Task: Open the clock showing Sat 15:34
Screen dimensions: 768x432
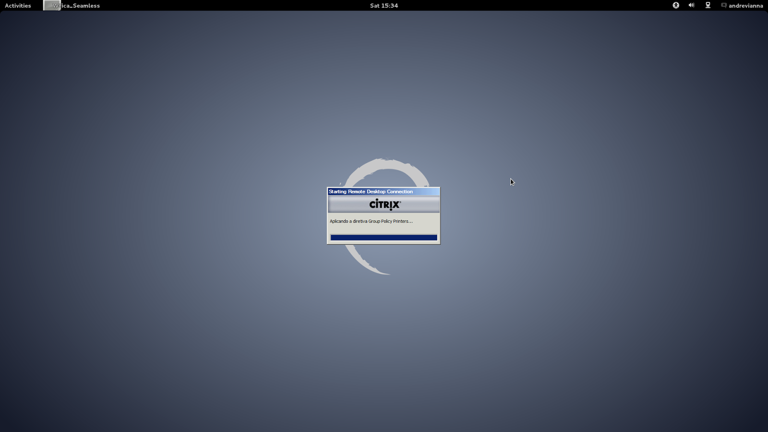Action: pyautogui.click(x=384, y=6)
